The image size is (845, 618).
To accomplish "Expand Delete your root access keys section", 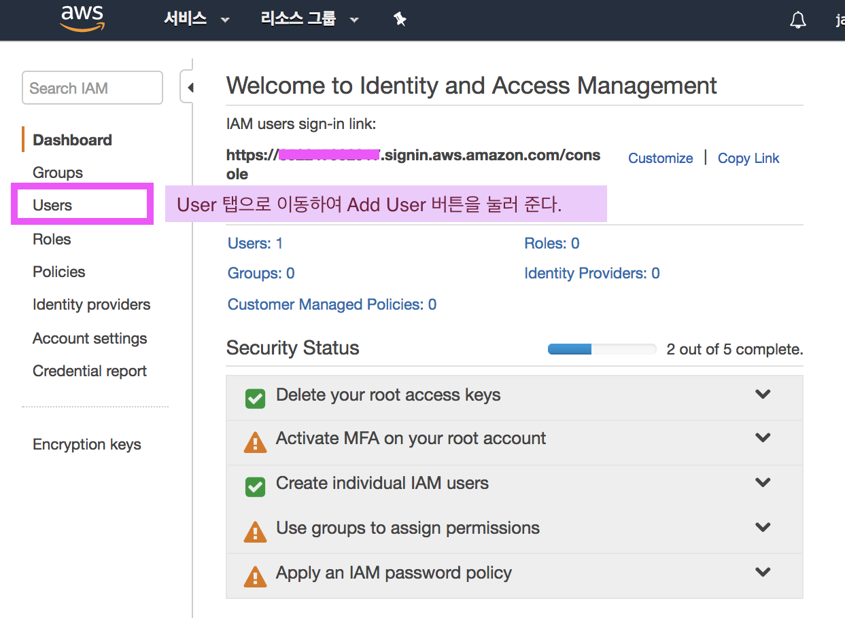I will 763,394.
